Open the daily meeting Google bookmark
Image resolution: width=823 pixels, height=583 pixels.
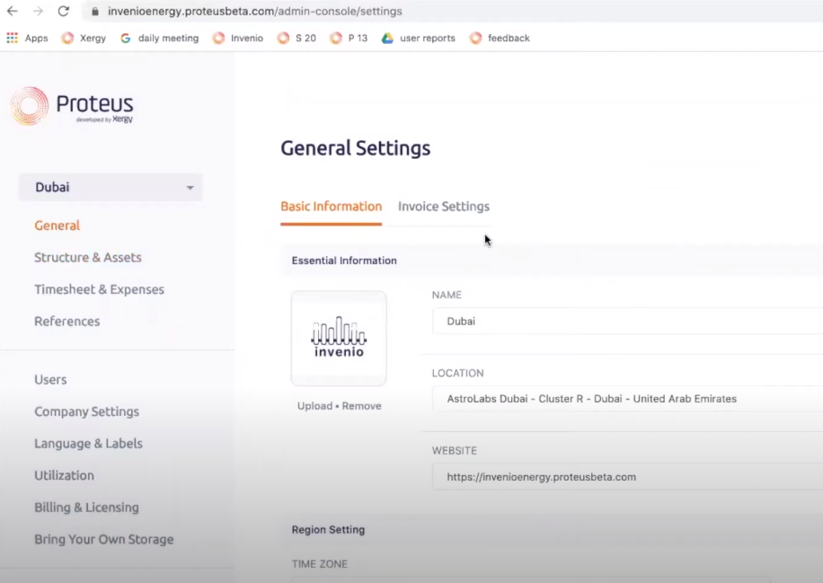[159, 38]
